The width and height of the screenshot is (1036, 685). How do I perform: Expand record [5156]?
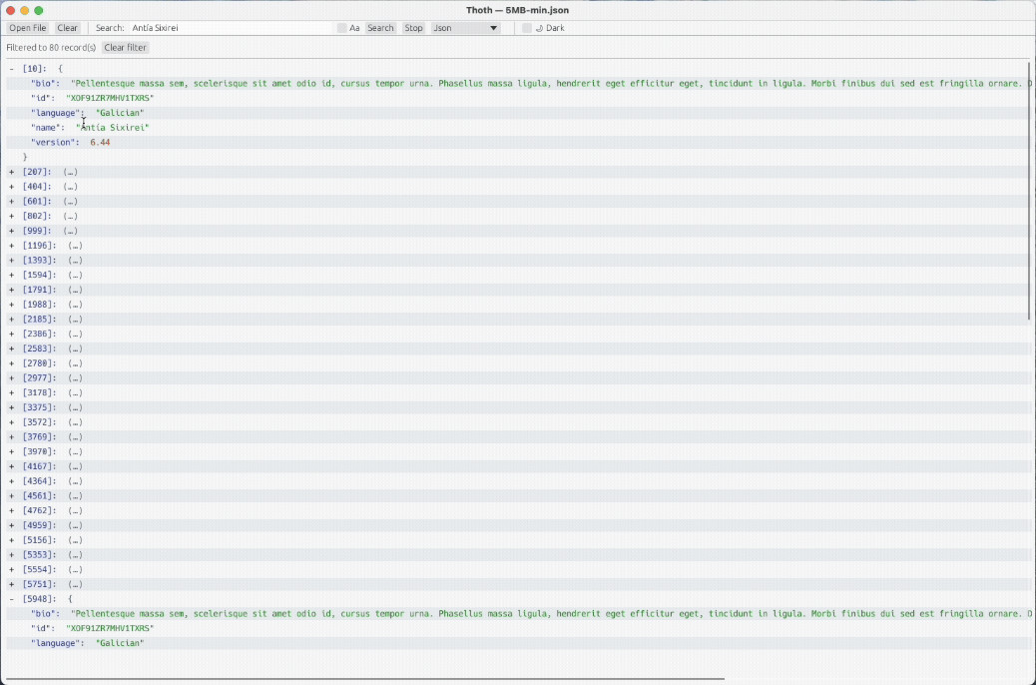tap(11, 540)
